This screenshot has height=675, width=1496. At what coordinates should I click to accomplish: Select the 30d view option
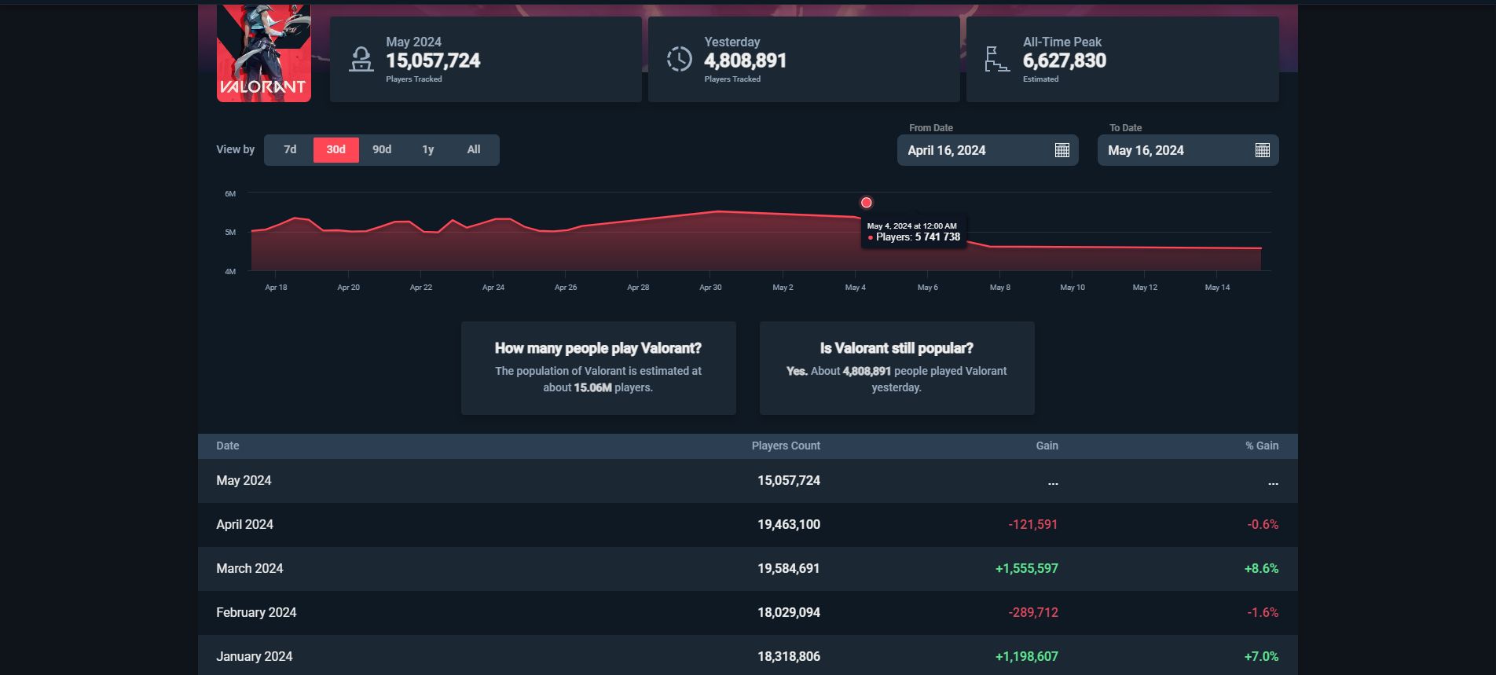(336, 149)
